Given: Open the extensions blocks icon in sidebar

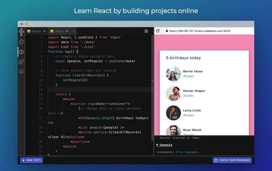Looking at the screenshot, I should [x=21, y=62].
